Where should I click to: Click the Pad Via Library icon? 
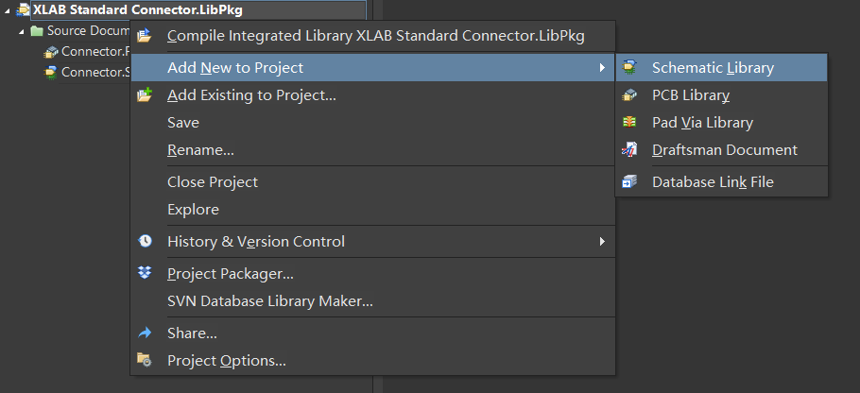630,123
